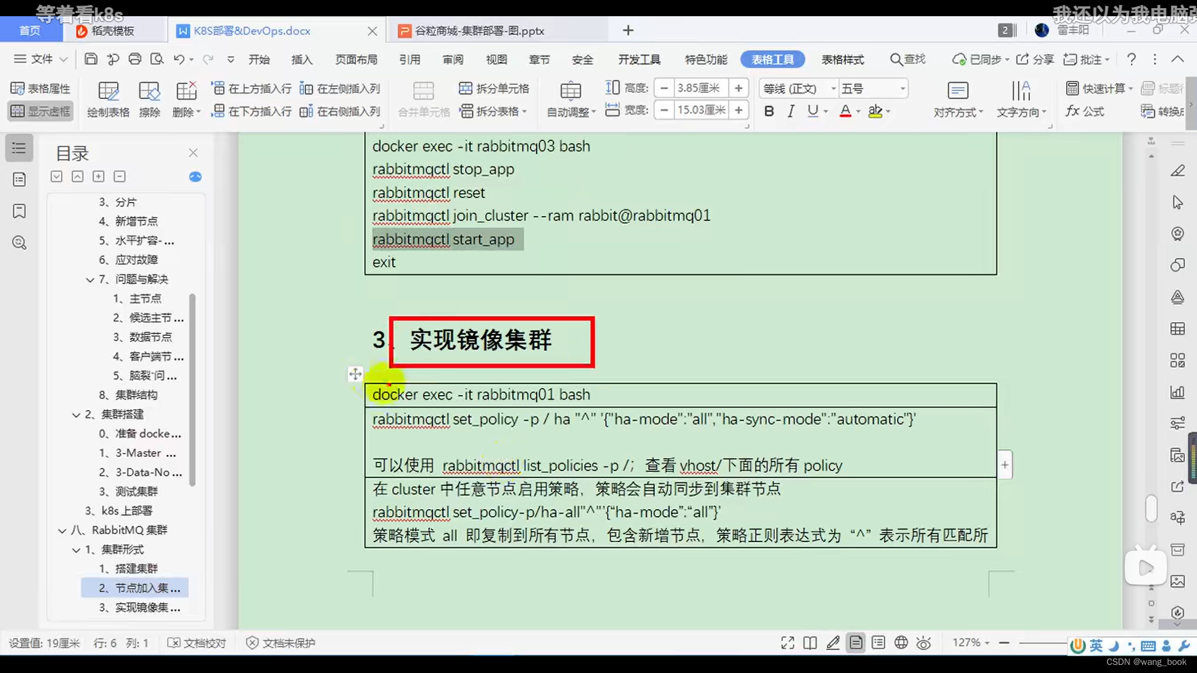The image size is (1197, 673).
Task: Click the fx 公式 formula button
Action: pos(1085,111)
